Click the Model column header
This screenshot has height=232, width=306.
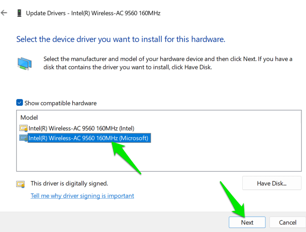click(x=29, y=118)
